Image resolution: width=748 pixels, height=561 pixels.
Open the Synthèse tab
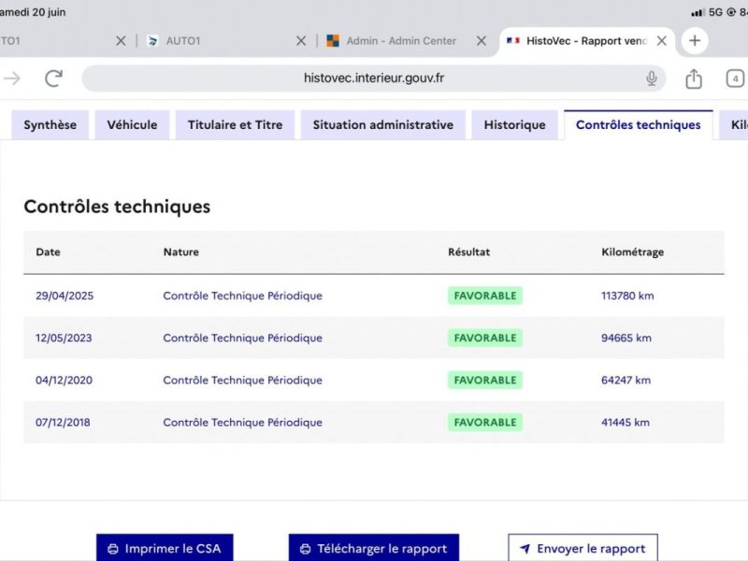pyautogui.click(x=50, y=125)
